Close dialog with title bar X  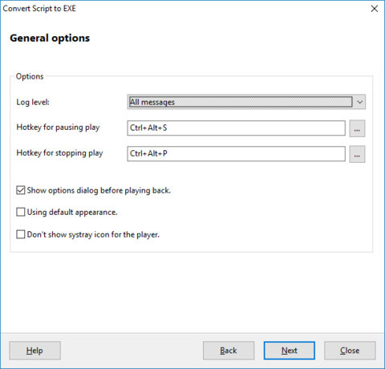375,9
